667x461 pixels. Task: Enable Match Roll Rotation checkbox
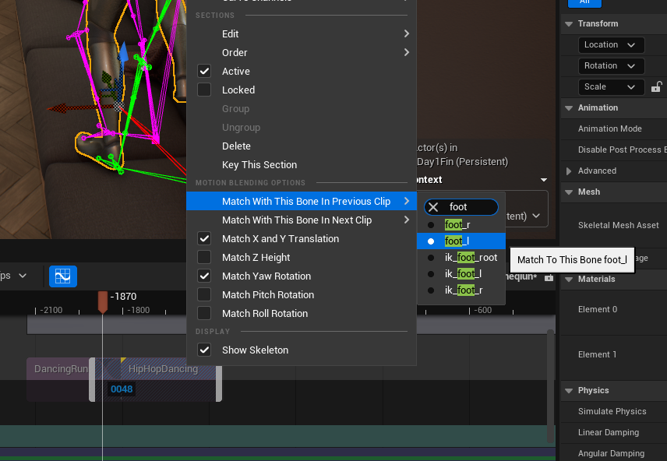(204, 313)
